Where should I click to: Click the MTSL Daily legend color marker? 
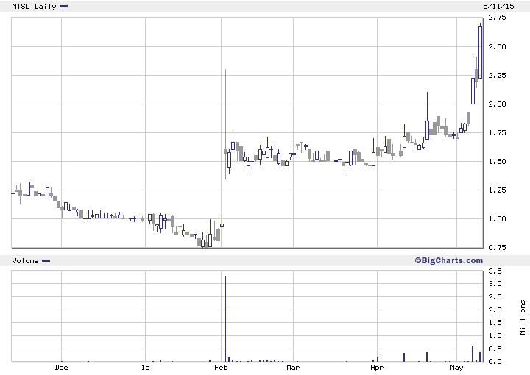(63, 6)
